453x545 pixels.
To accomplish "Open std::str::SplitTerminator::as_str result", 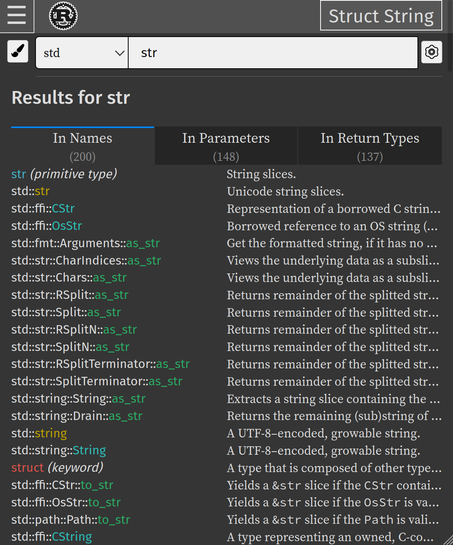I will (x=97, y=381).
